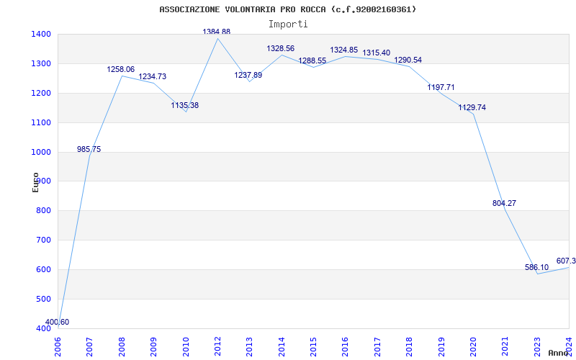Click the x-axis year 2016
The width and height of the screenshot is (576, 360).
[x=346, y=347]
